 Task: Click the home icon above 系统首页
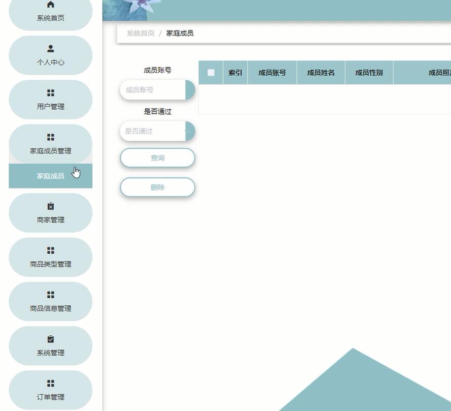click(50, 4)
